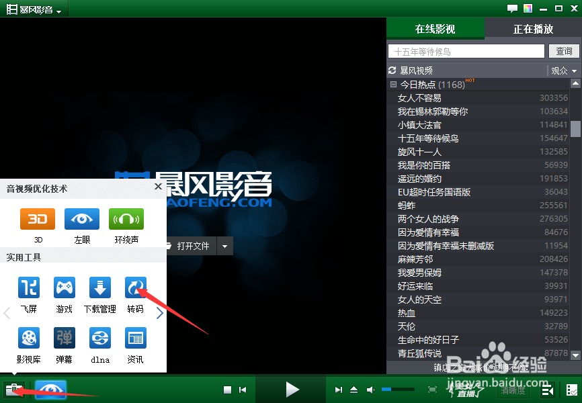Select 我在锡林郭勒等你 from the list
This screenshot has width=582, height=403.
pyautogui.click(x=478, y=111)
